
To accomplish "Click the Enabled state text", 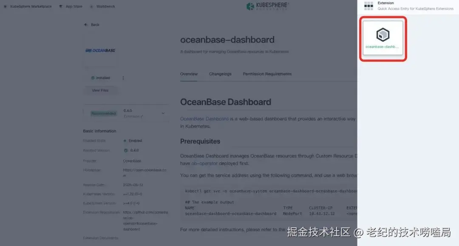I will (135, 141).
